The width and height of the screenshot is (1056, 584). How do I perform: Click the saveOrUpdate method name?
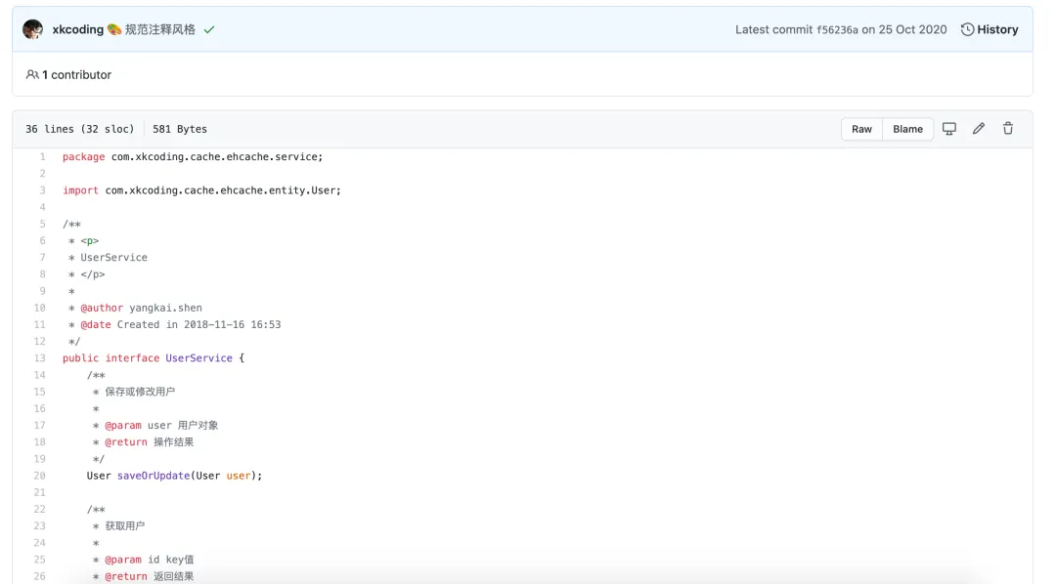click(154, 476)
